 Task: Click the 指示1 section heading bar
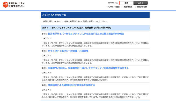tap(95, 28)
